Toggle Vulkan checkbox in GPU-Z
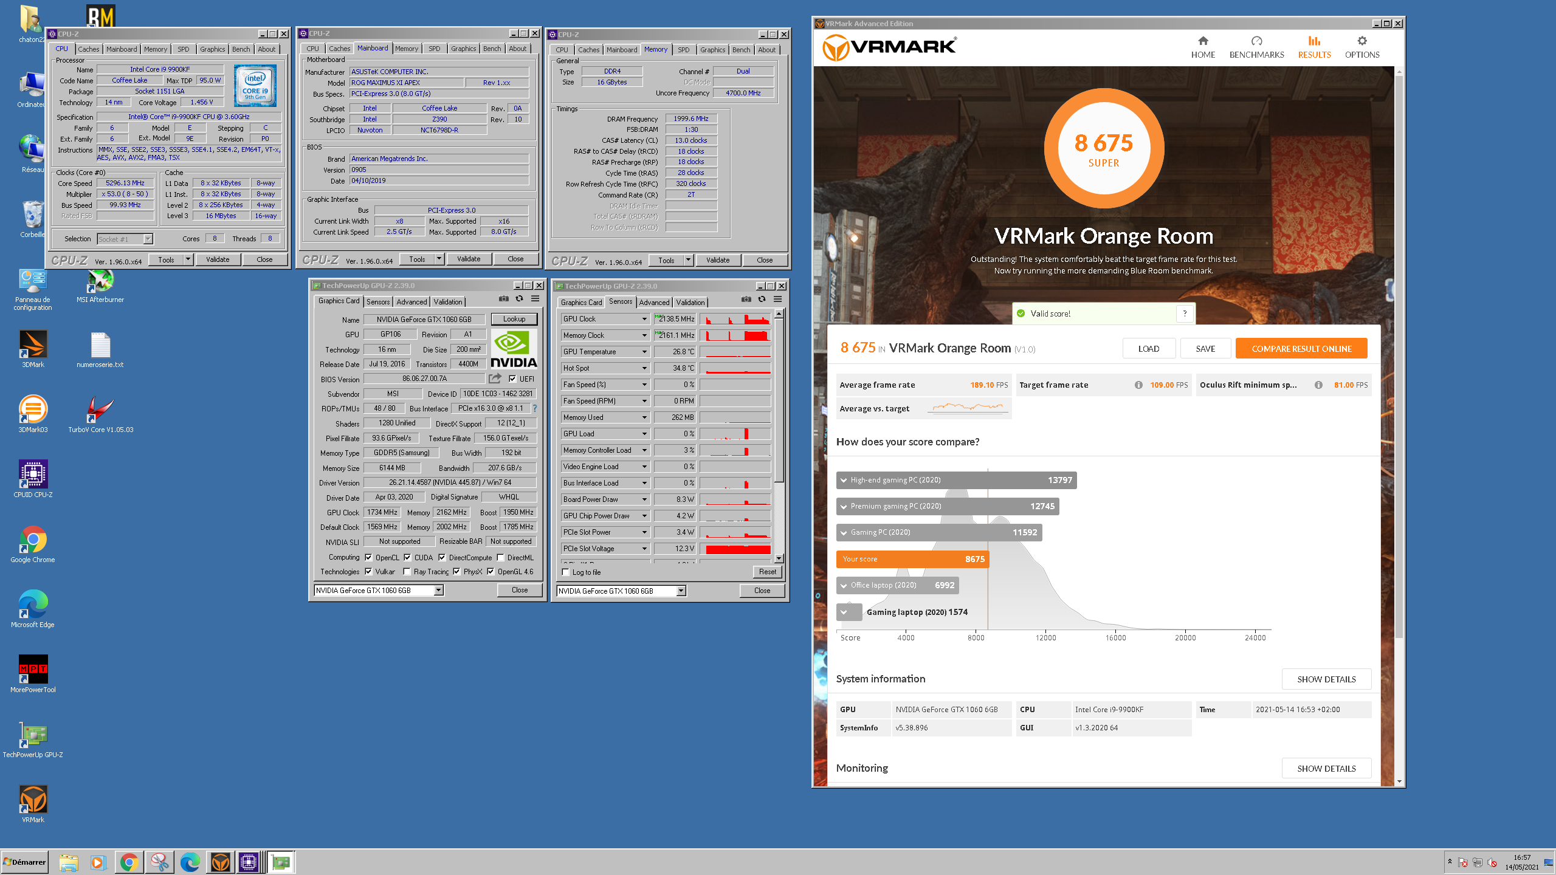 [x=368, y=571]
